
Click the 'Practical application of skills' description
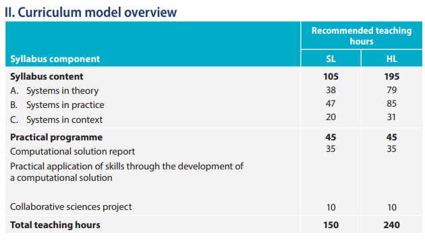point(127,172)
